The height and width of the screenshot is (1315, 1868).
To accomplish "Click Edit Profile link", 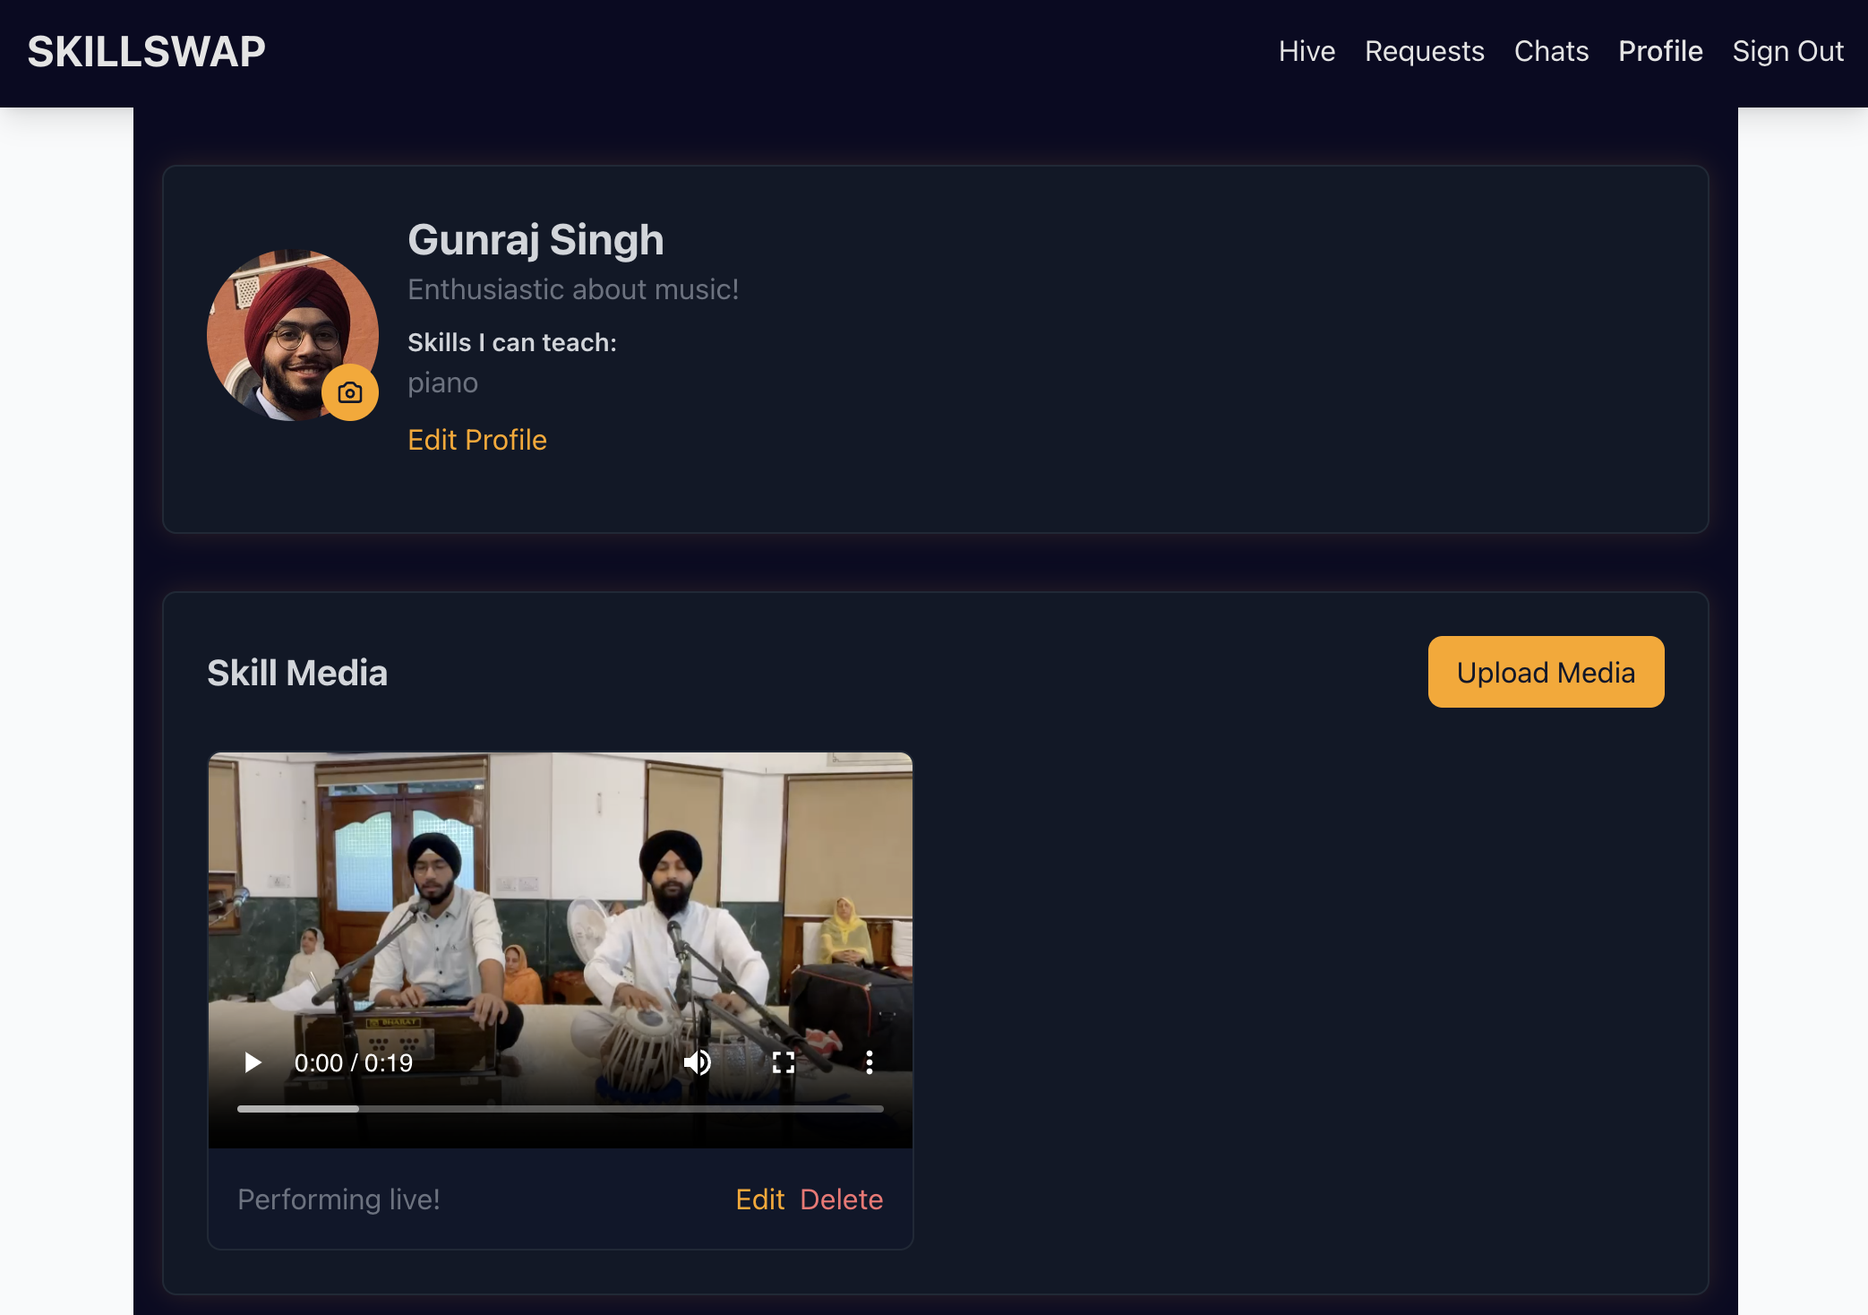I will point(476,440).
